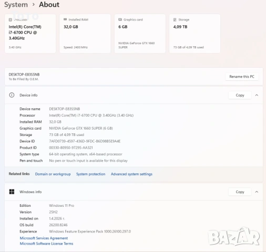
Task: Click Rename this PC button
Action: click(x=242, y=77)
